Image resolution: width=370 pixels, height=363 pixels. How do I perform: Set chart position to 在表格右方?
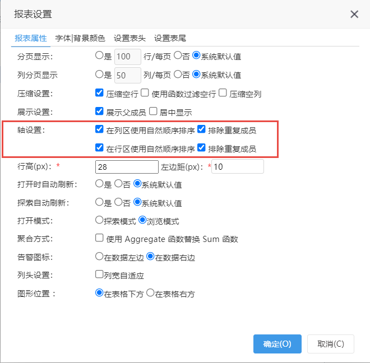pos(150,293)
